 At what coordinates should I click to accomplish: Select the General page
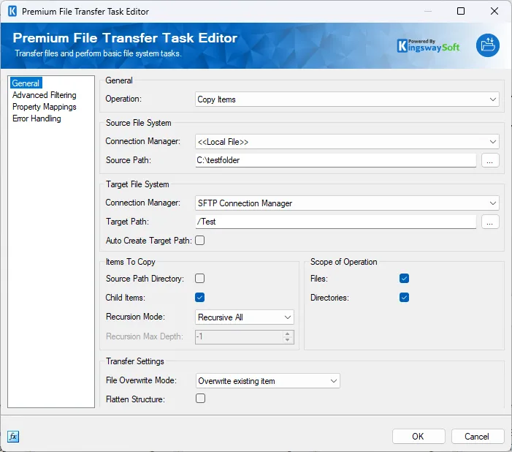pos(26,83)
